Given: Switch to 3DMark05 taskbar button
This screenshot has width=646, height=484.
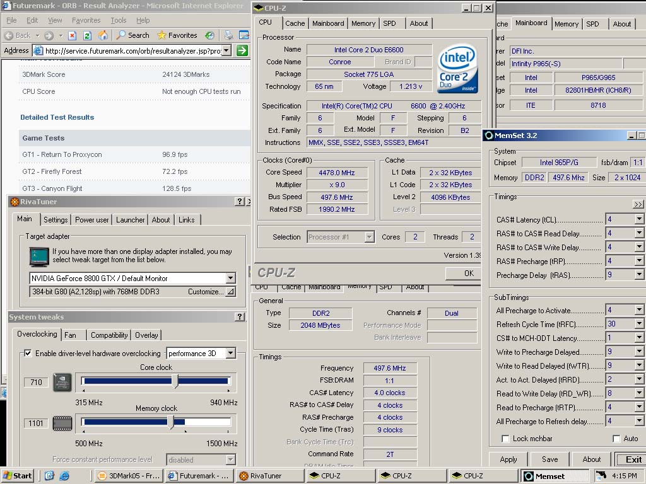Looking at the screenshot, I should (x=129, y=476).
